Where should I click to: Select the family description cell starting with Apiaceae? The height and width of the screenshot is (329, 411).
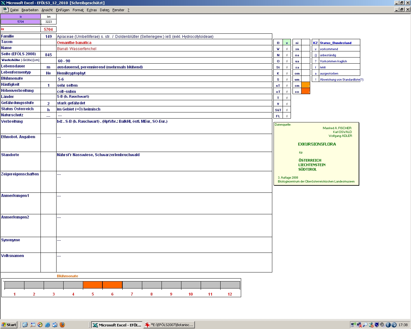click(164, 36)
